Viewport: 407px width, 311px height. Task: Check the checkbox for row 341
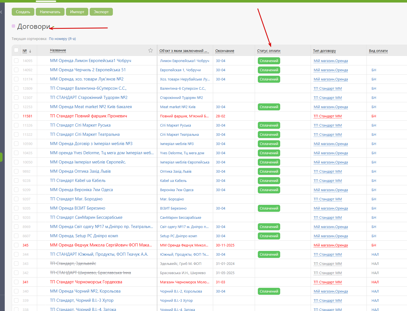[16, 282]
